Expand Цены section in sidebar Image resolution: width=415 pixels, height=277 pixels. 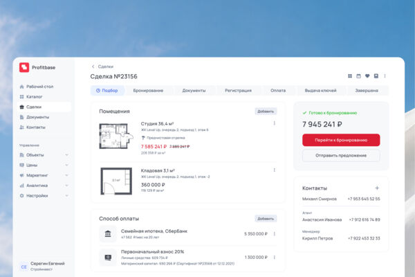[x=66, y=165]
